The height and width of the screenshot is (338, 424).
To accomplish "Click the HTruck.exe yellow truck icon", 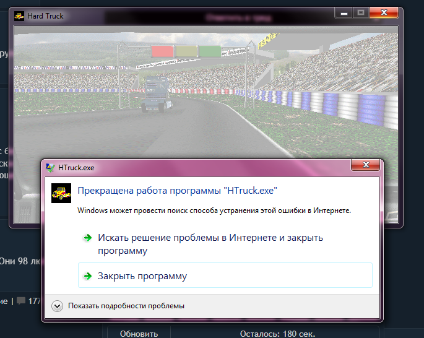I will 61,193.
